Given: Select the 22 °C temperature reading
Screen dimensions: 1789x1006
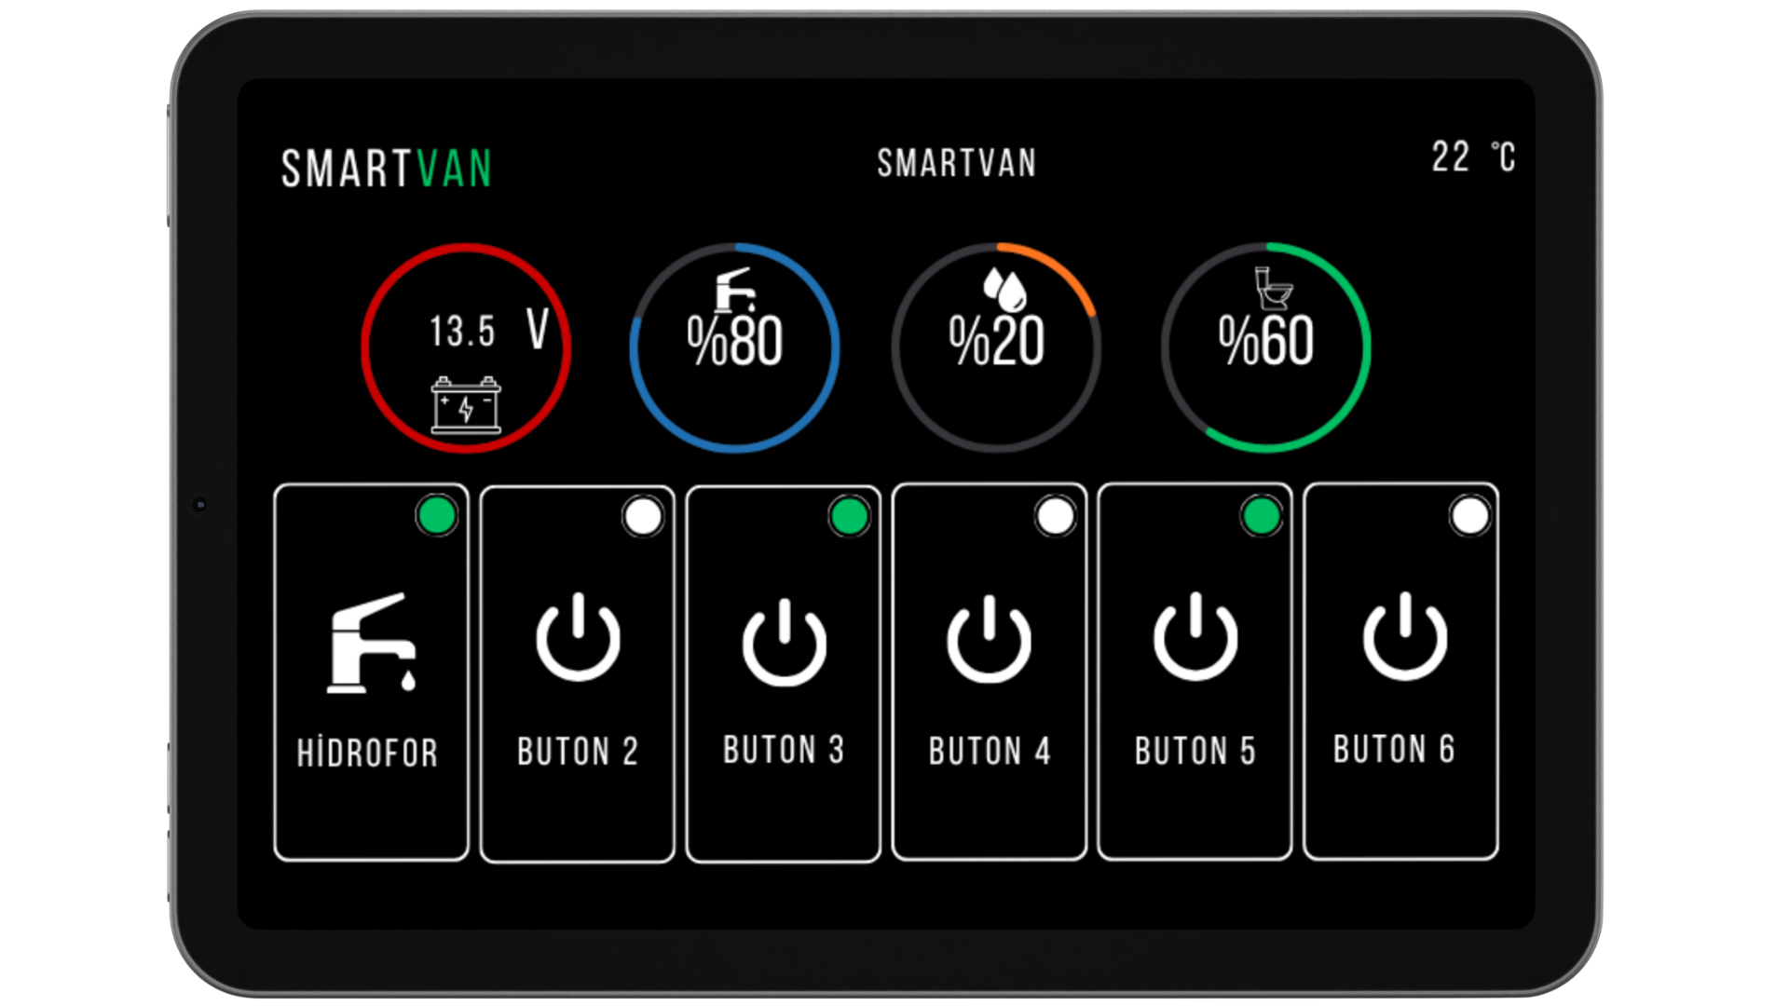Looking at the screenshot, I should 1472,158.
